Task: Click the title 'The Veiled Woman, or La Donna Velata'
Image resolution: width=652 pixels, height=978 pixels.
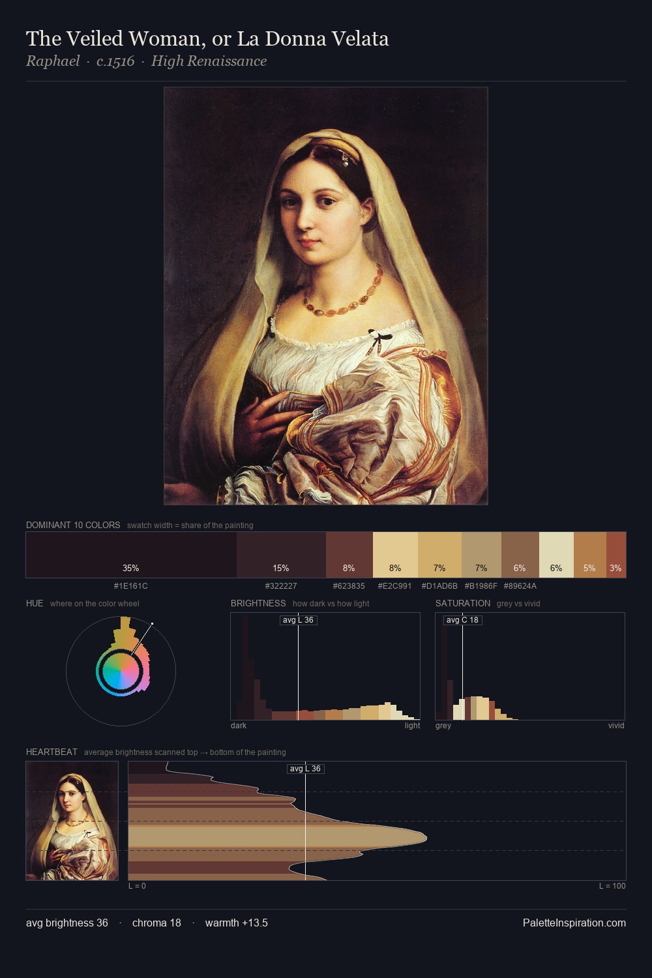Action: (207, 38)
